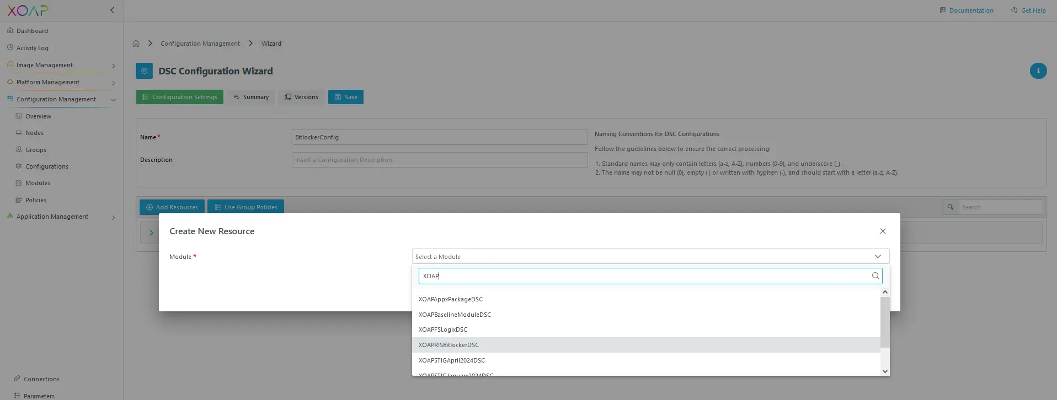Select XOAPAppxPackageDSC from the list

pos(646,299)
